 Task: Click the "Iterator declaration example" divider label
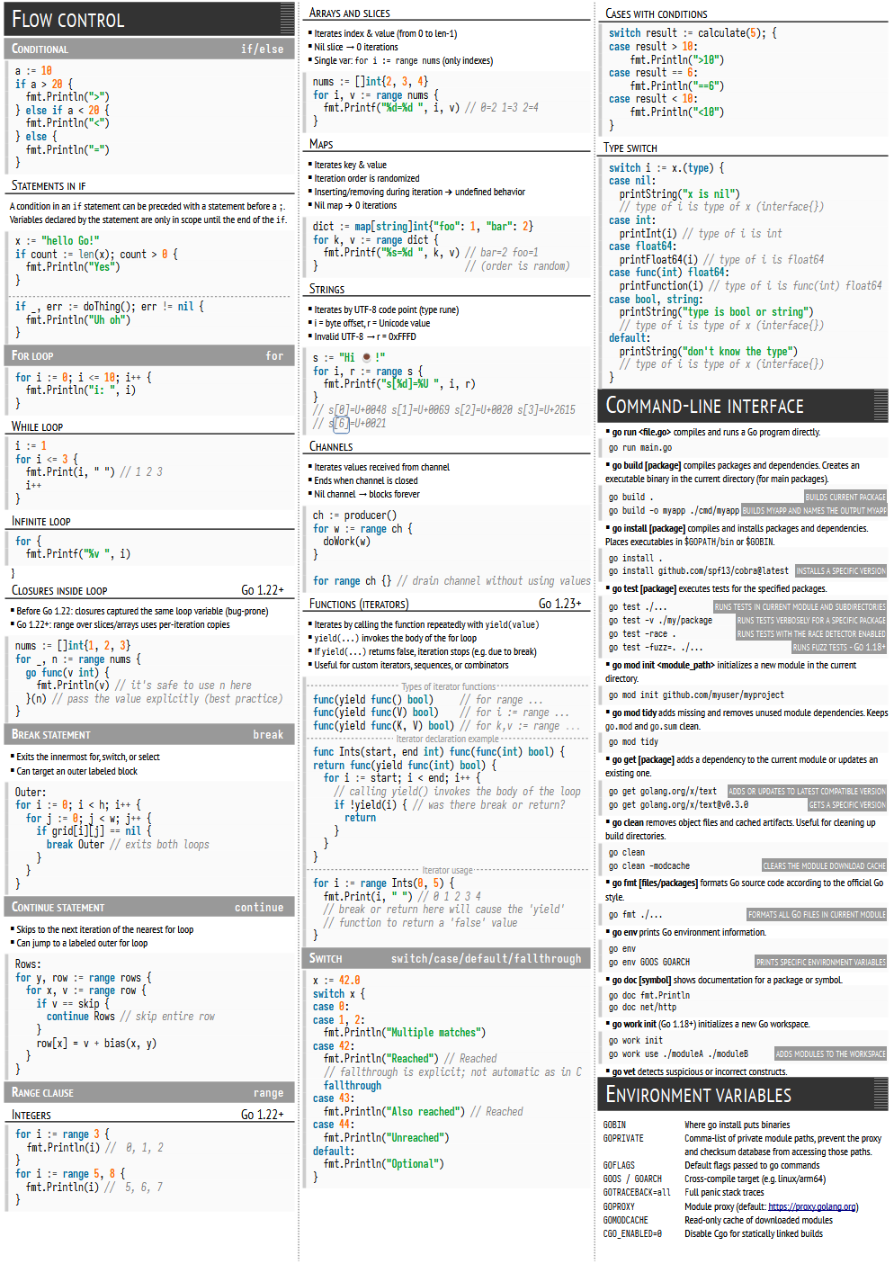447,739
